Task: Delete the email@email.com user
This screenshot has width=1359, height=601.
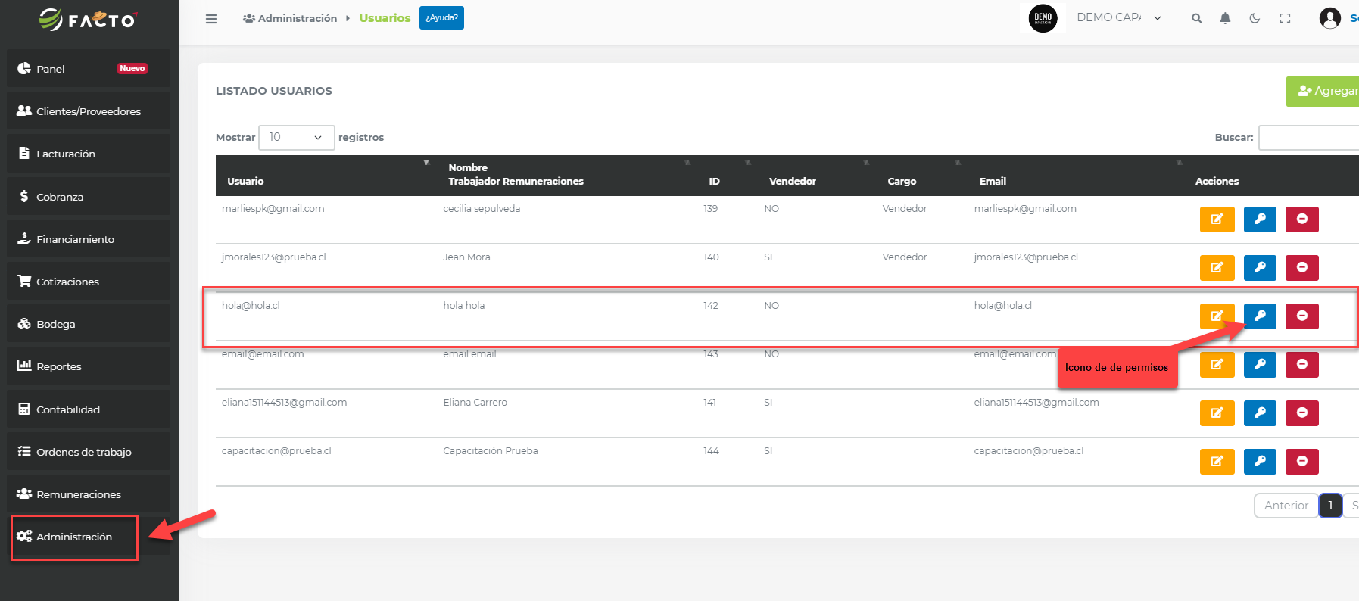Action: (1301, 365)
